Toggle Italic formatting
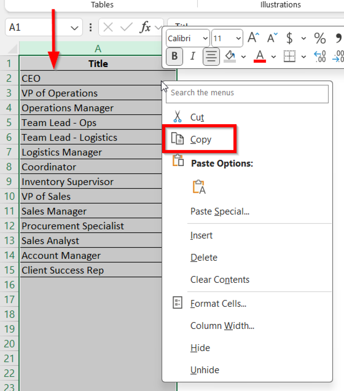 pyautogui.click(x=192, y=57)
